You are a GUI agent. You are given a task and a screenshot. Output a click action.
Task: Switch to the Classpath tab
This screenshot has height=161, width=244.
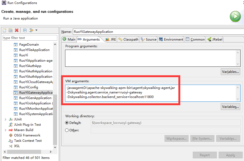click(129, 39)
